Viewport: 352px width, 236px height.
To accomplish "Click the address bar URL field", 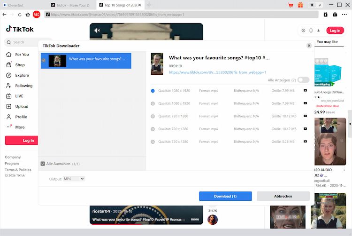I will (181, 15).
